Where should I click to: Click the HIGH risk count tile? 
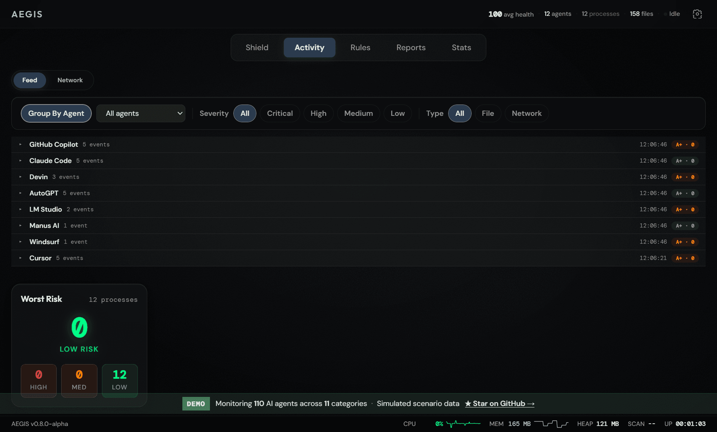tap(39, 381)
